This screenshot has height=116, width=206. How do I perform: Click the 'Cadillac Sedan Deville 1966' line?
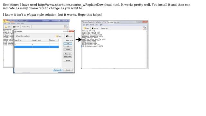click(94, 39)
